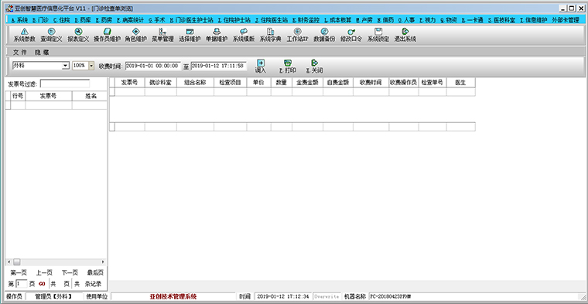Open 工作站IP toolbar icon
The image size is (588, 304).
point(297,36)
